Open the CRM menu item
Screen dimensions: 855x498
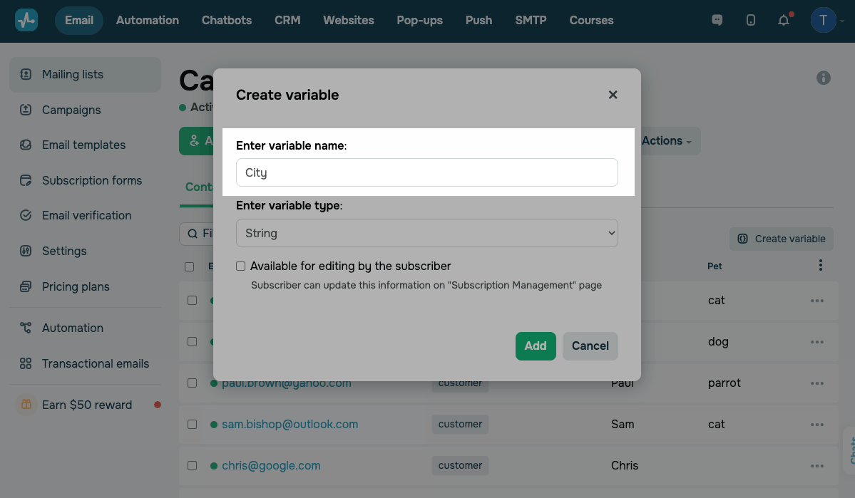coord(287,20)
